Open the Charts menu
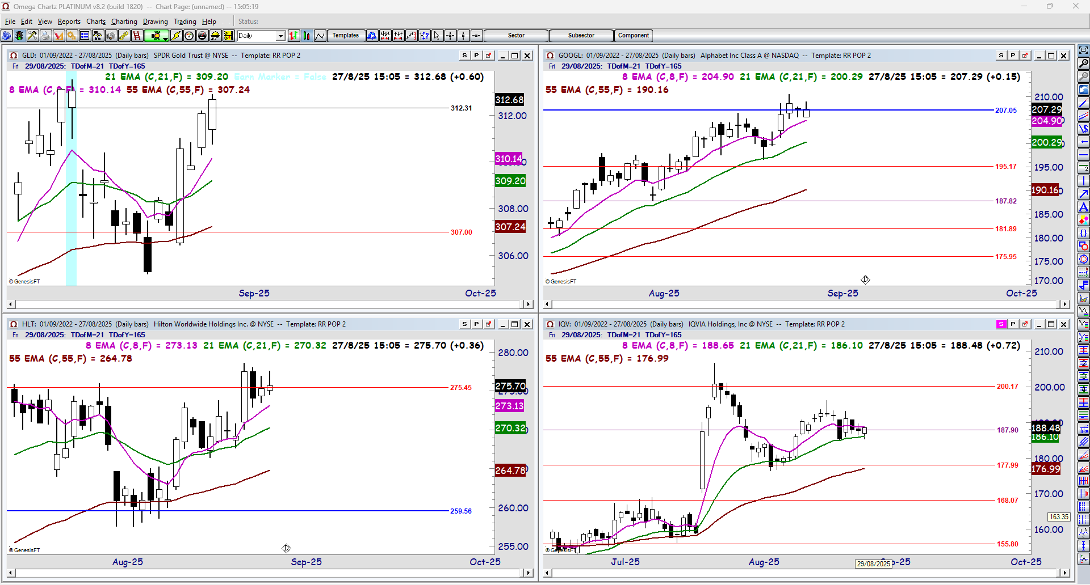This screenshot has width=1090, height=585. 96,22
